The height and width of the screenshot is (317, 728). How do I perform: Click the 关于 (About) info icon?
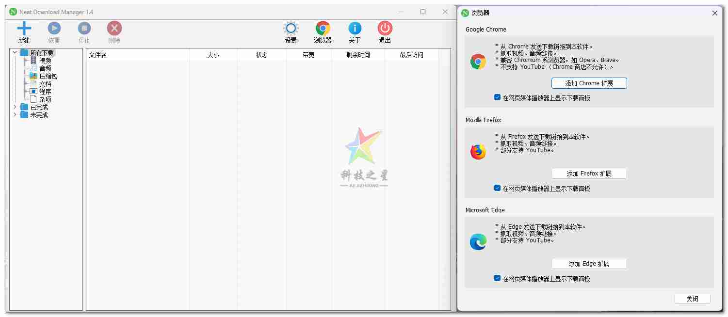(355, 28)
